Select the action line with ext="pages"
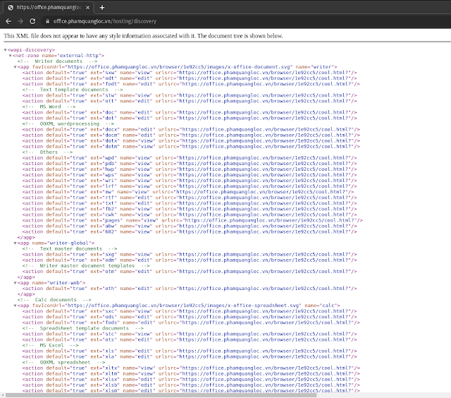 [192, 220]
